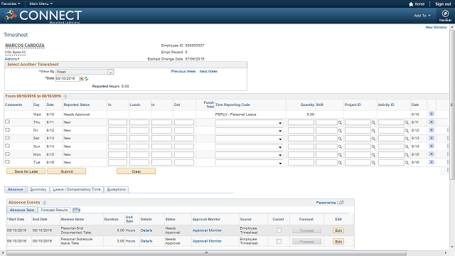Viewport: 455px width, 256px height.
Task: Open Time Reporting Code dropdown for Fri 8/12
Action: tap(249, 131)
